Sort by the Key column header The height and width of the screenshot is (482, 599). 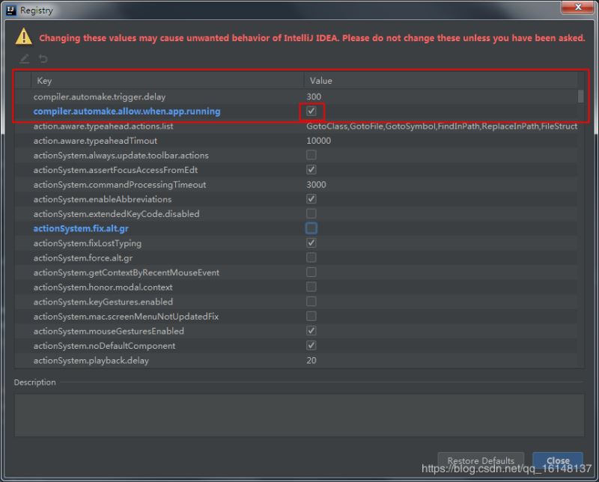[x=167, y=81]
